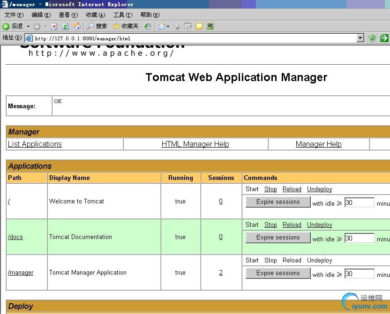Open the Favorites (收藏夹) star button
Viewport: 390px width, 314px height.
pos(126,26)
